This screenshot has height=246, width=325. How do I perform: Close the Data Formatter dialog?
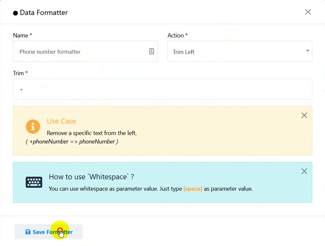[x=308, y=12]
